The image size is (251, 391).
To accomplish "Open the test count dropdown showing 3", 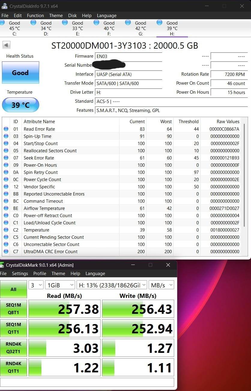I will (x=36, y=285).
